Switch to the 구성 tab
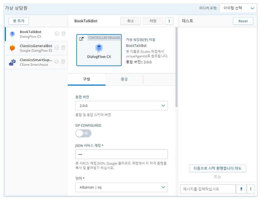This screenshot has width=260, height=201. click(87, 79)
